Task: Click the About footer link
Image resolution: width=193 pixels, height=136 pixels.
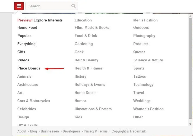Action: 22,131
